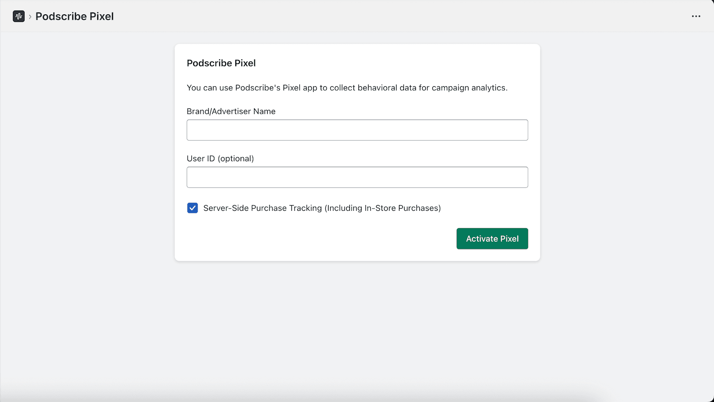Open additional actions via the three-dot icon
714x402 pixels.
click(696, 16)
